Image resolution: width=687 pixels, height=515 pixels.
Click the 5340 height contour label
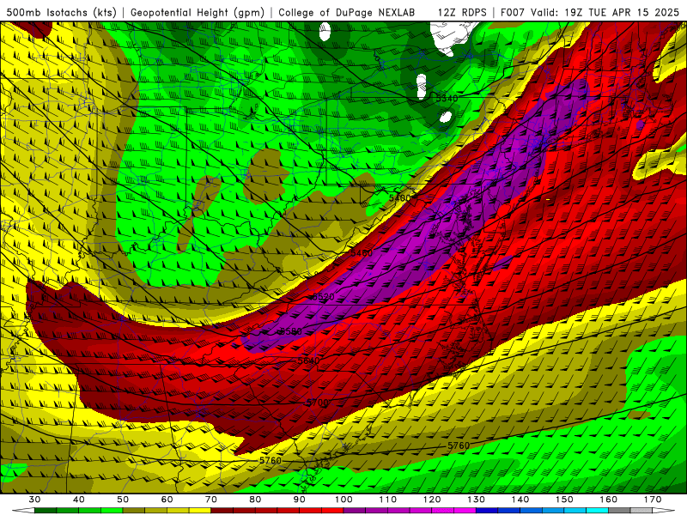[x=447, y=99]
